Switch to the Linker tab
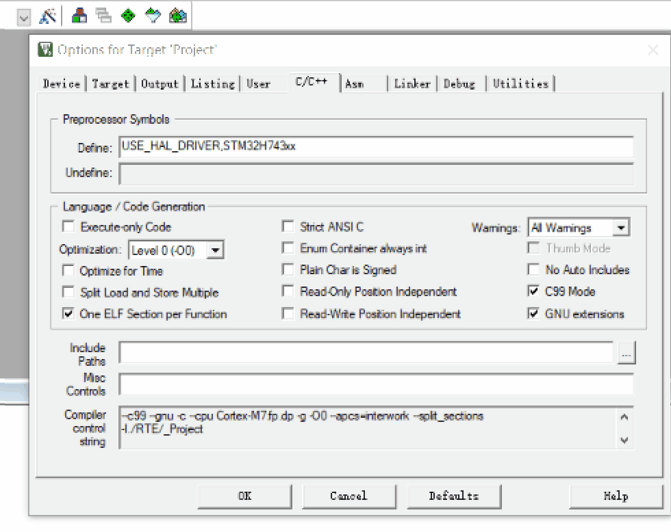 click(x=412, y=83)
